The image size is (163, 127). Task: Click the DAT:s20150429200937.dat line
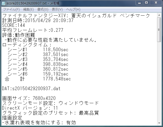click(x=31, y=89)
